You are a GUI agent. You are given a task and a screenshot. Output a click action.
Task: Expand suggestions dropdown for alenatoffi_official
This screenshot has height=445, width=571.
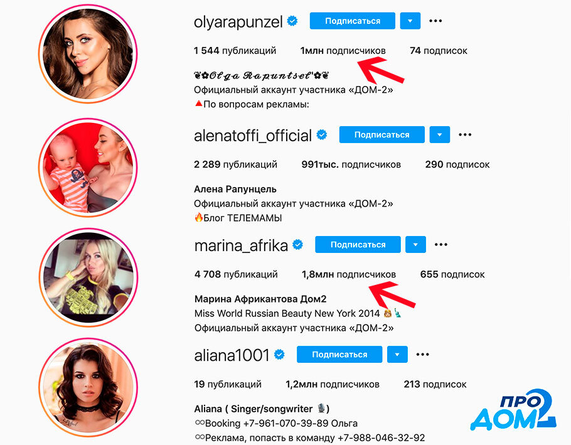[439, 135]
